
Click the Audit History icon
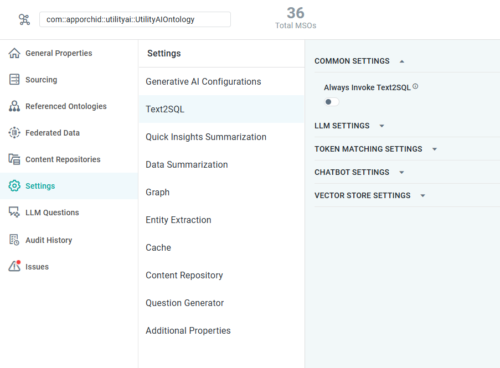14,240
